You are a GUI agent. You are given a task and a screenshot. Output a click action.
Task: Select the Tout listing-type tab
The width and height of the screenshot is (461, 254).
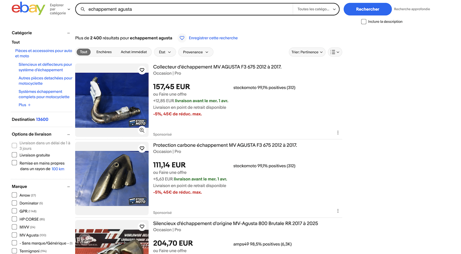[84, 52]
